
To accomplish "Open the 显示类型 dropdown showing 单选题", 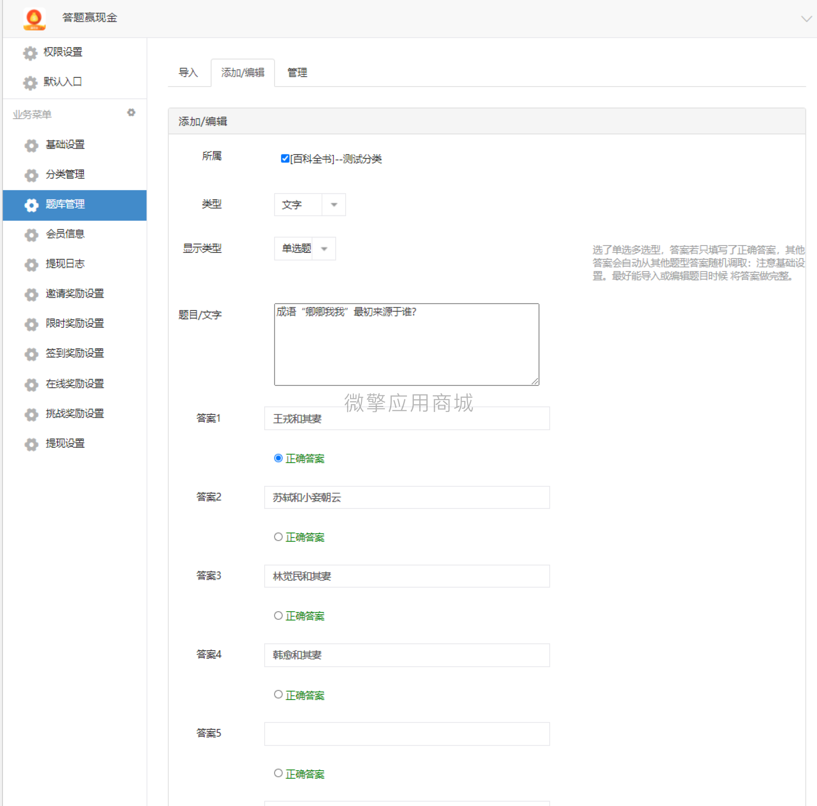I will [x=305, y=249].
